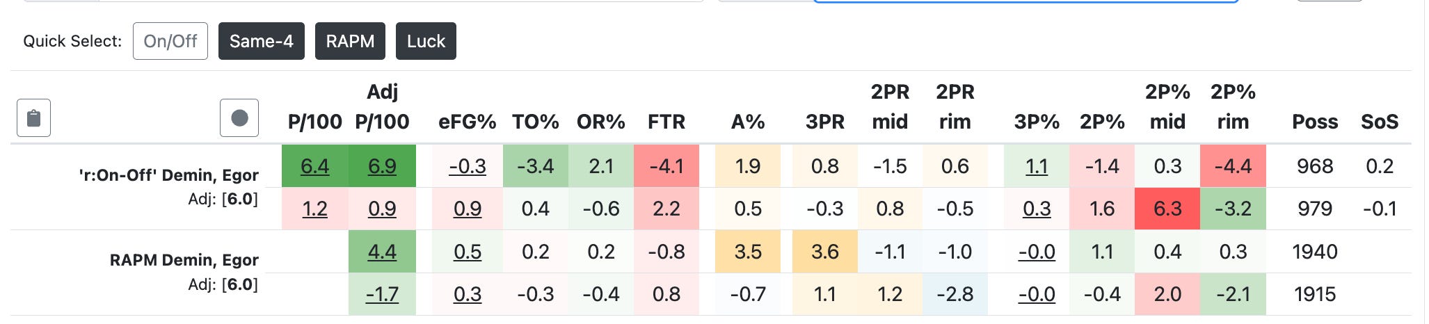Image resolution: width=1429 pixels, height=324 pixels.
Task: Toggle the On/Off quick select
Action: (x=170, y=41)
